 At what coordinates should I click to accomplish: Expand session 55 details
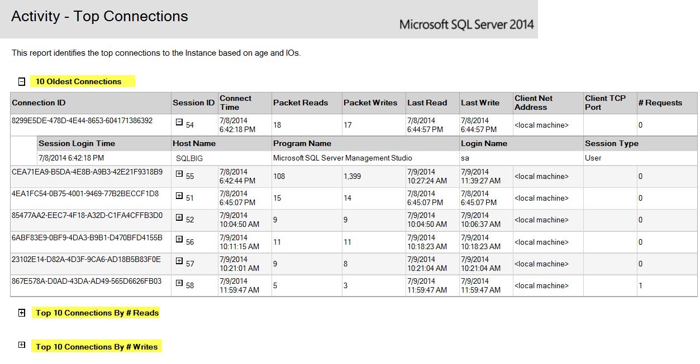tap(179, 174)
